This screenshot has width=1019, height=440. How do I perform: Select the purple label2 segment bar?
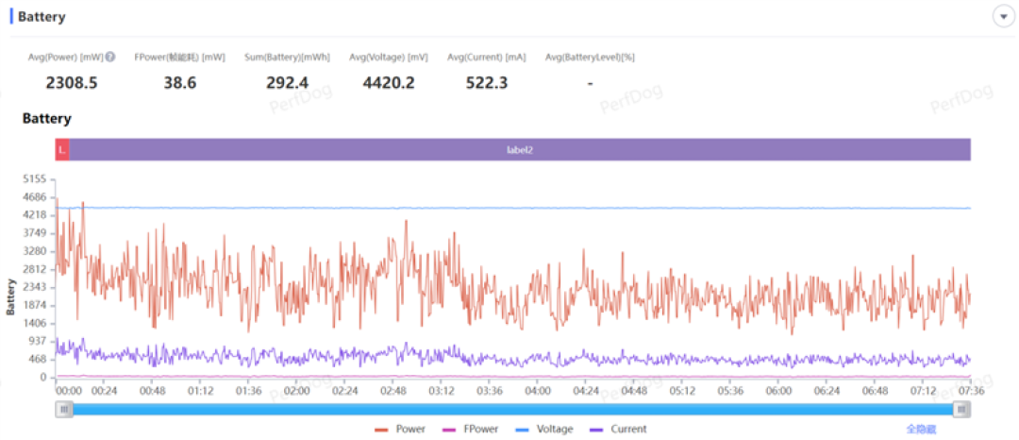[x=520, y=149]
